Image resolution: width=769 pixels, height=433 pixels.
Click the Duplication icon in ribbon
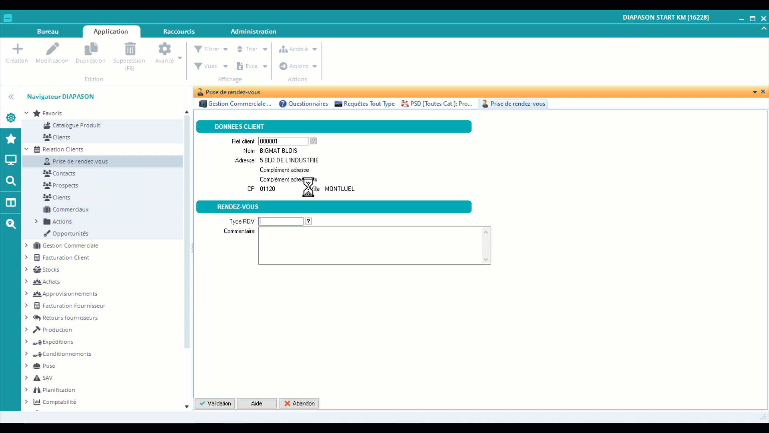(91, 49)
